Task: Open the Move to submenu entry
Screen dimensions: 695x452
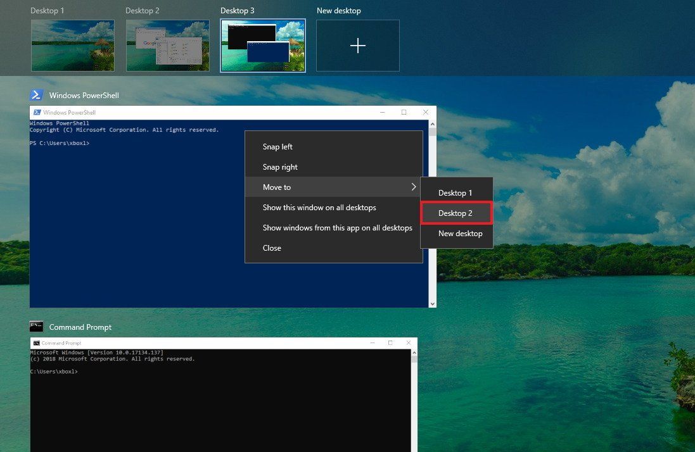Action: point(333,187)
